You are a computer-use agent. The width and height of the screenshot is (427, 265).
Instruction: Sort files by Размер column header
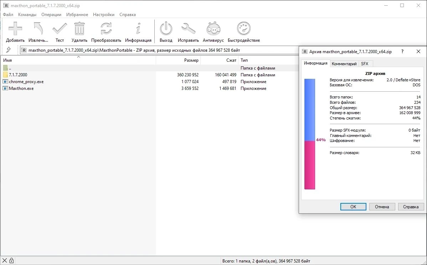coord(178,60)
